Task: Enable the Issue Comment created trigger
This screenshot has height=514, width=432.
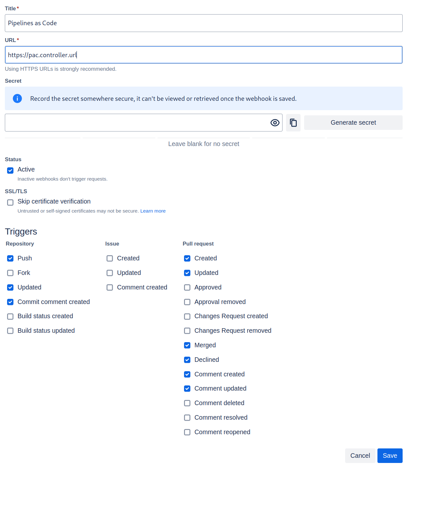Action: 110,288
